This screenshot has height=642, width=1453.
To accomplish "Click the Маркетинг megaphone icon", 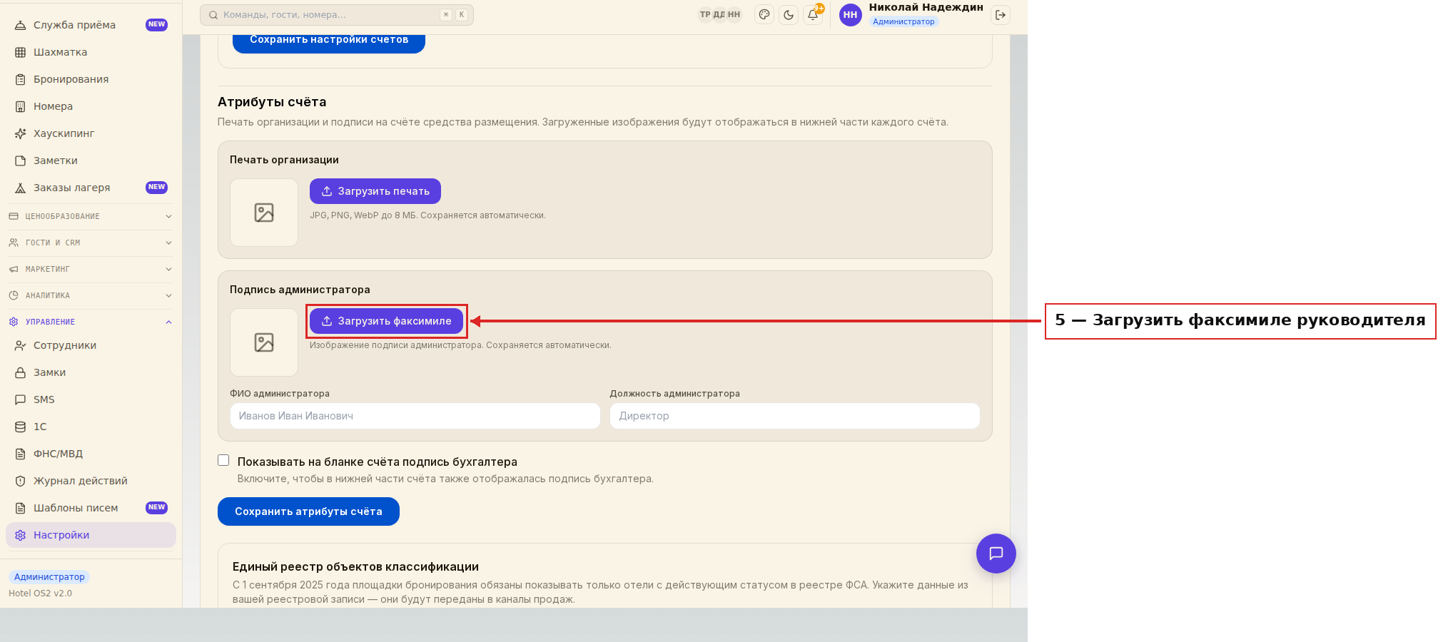I will pyautogui.click(x=14, y=269).
